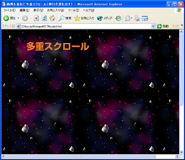Maximize the Internet Explorer window
185x160 pixels.
[x=175, y=4]
